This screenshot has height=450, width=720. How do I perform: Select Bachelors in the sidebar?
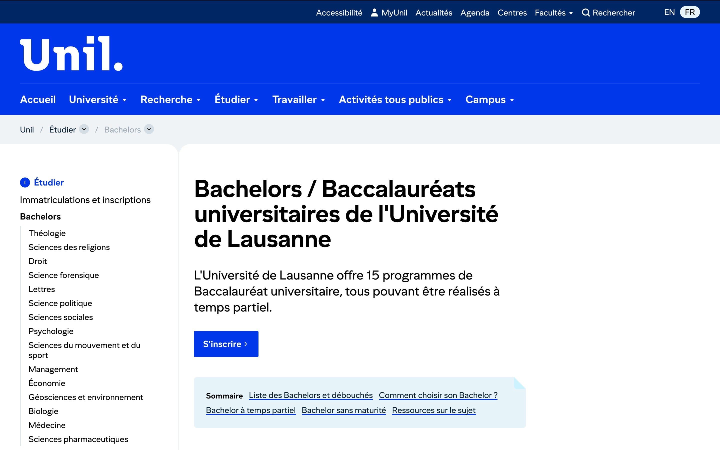click(x=40, y=216)
